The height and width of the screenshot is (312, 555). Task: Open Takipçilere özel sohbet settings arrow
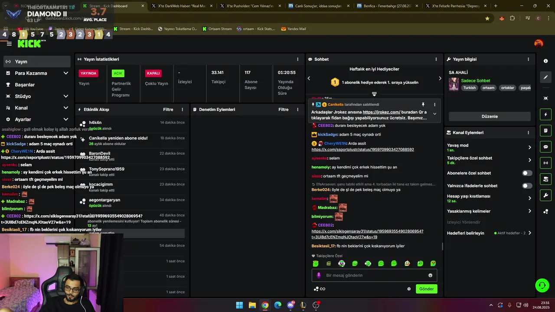point(529,160)
